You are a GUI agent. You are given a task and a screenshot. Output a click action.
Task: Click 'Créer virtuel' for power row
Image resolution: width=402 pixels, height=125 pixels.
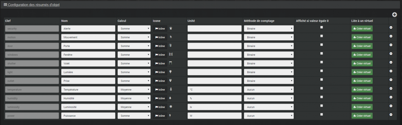[x=362, y=116]
